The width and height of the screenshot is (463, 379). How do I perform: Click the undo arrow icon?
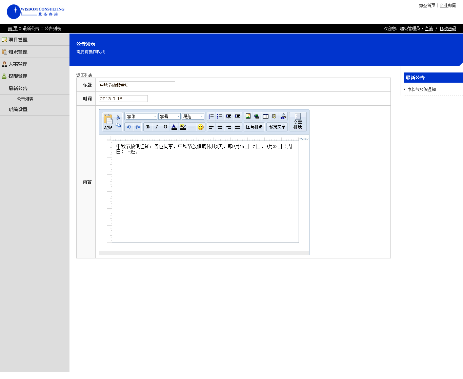coord(129,127)
